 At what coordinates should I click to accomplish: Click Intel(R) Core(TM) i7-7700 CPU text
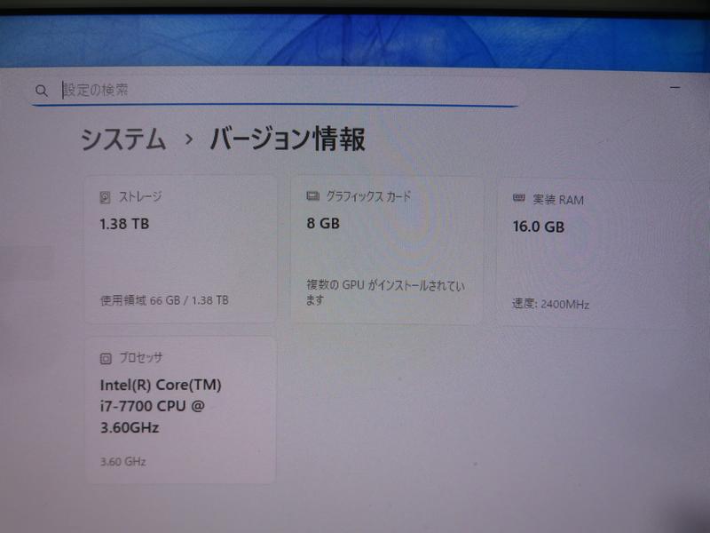tap(161, 406)
